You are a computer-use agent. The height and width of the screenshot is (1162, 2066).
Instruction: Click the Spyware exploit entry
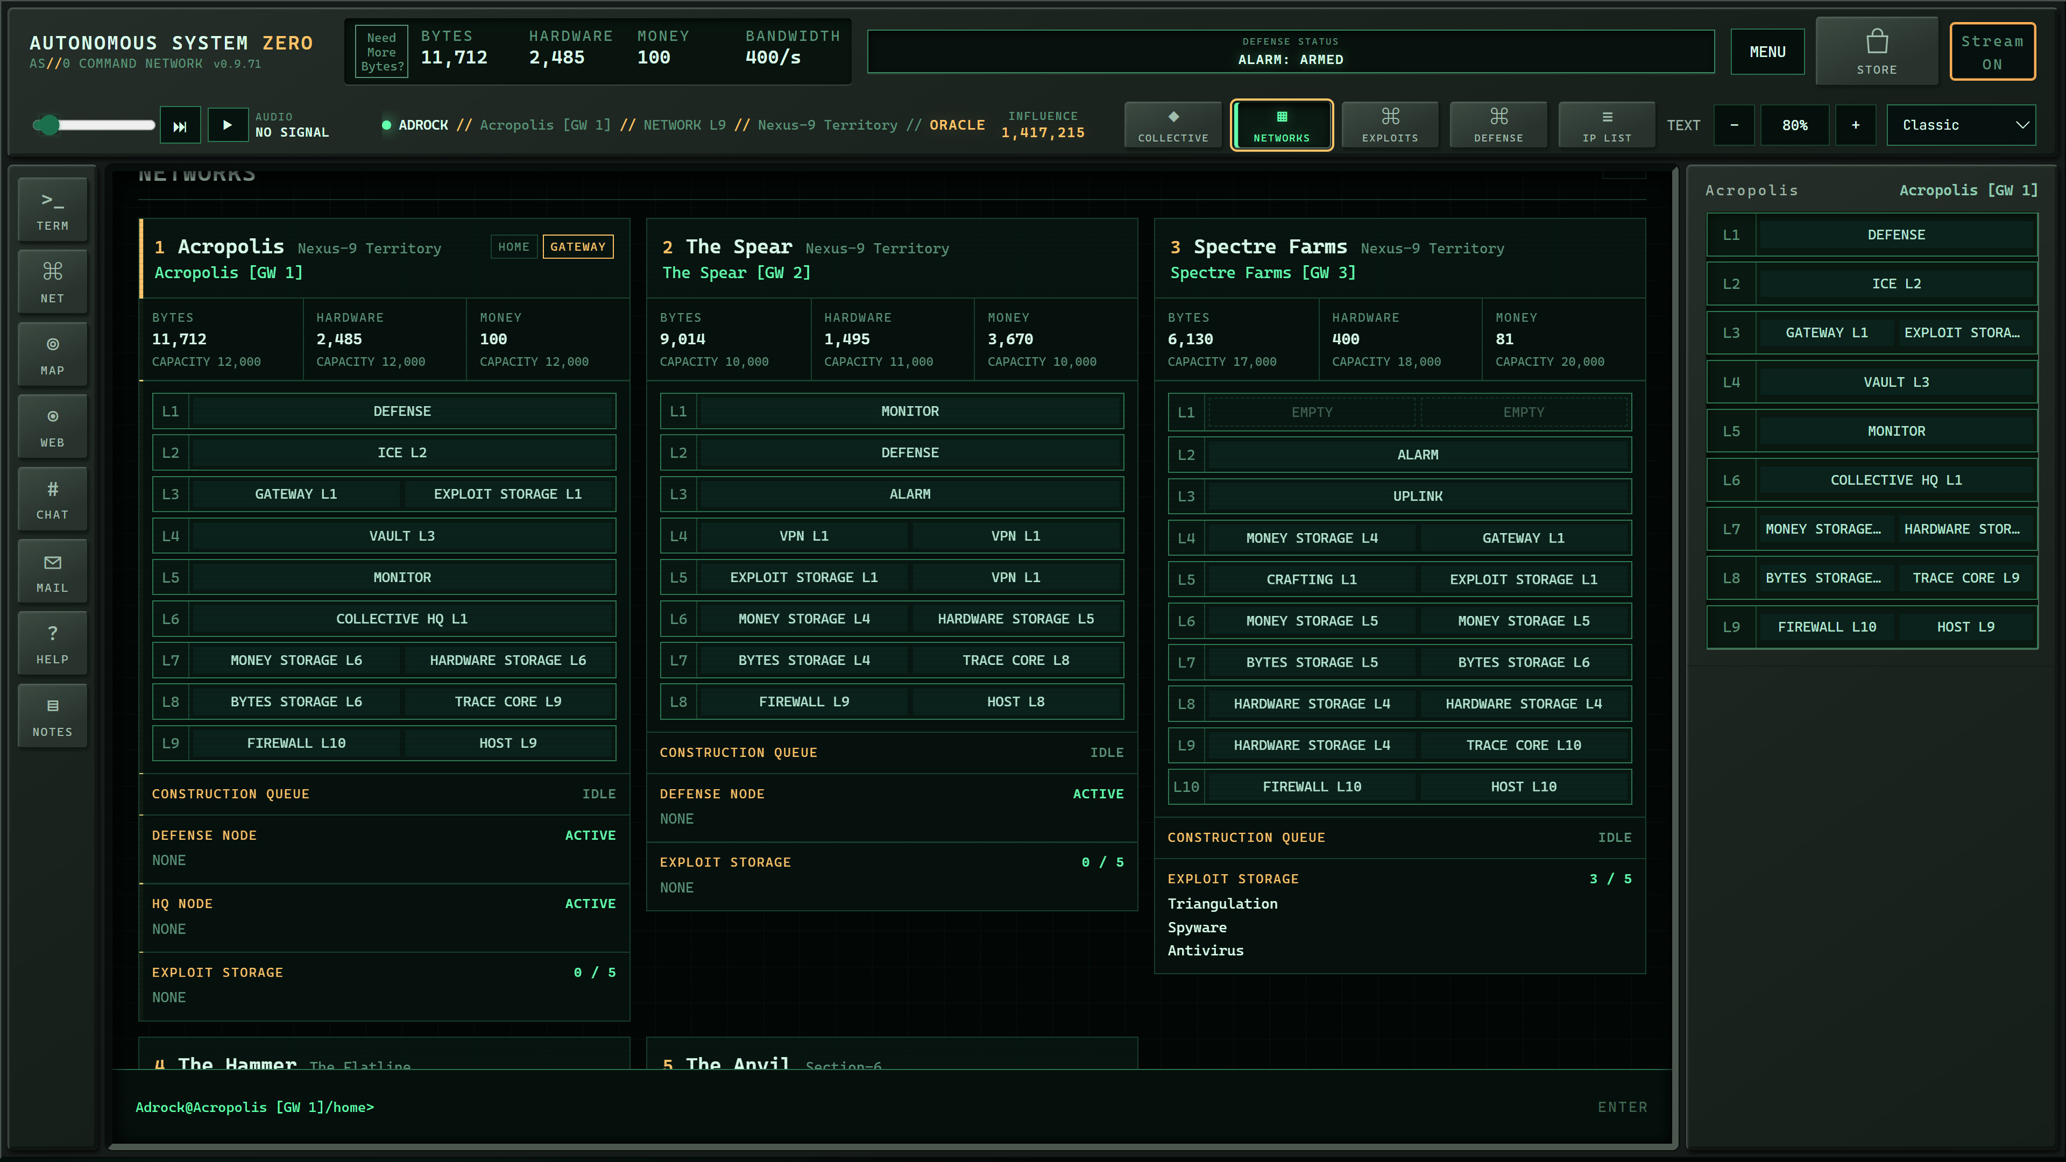point(1197,927)
